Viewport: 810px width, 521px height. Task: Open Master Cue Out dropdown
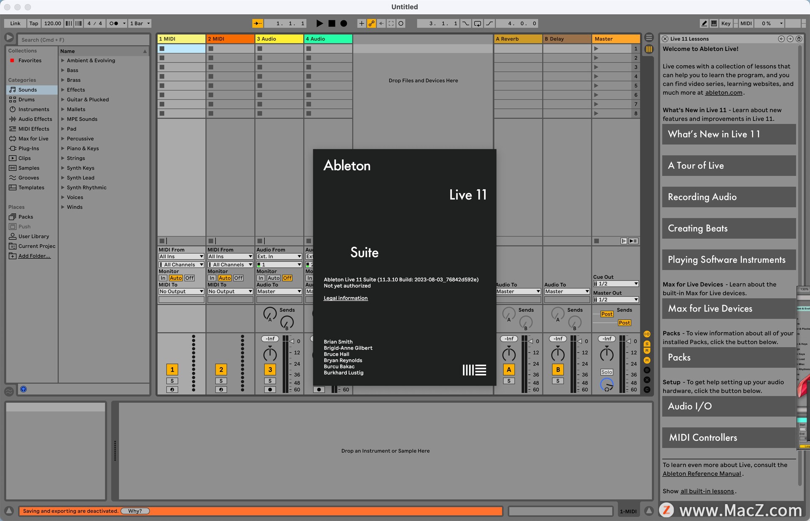point(616,284)
